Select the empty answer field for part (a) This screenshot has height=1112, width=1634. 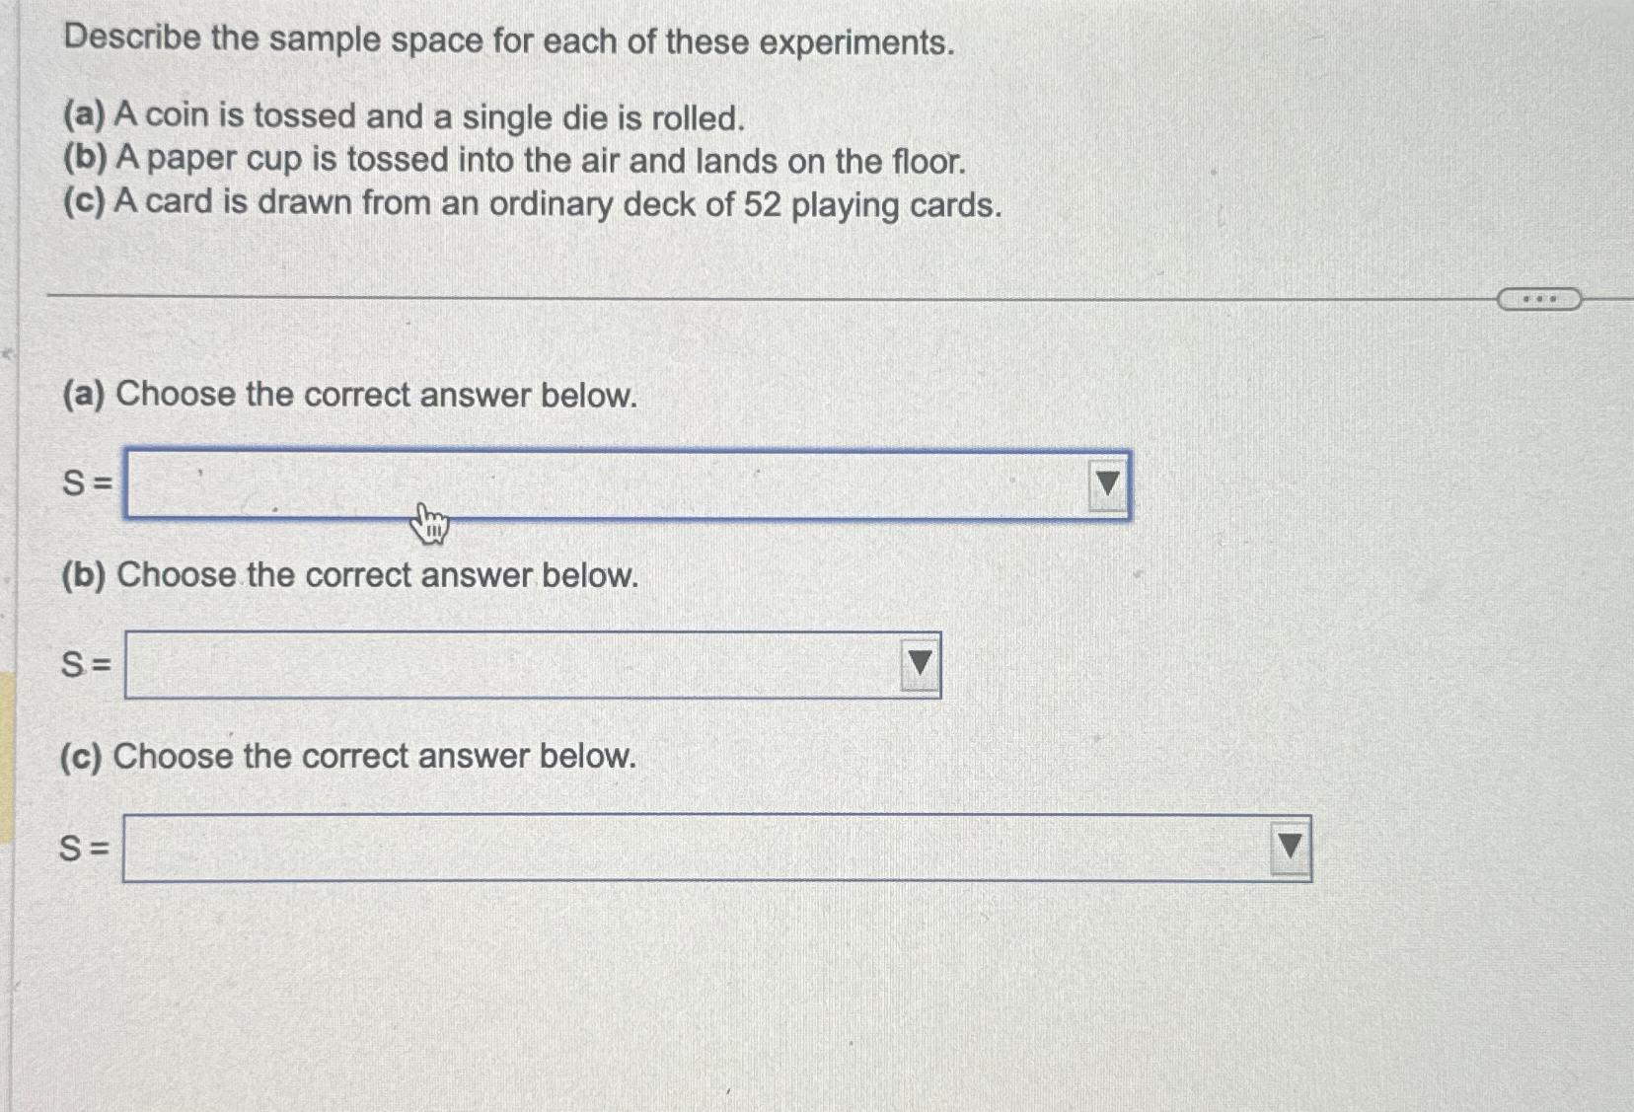pos(592,482)
